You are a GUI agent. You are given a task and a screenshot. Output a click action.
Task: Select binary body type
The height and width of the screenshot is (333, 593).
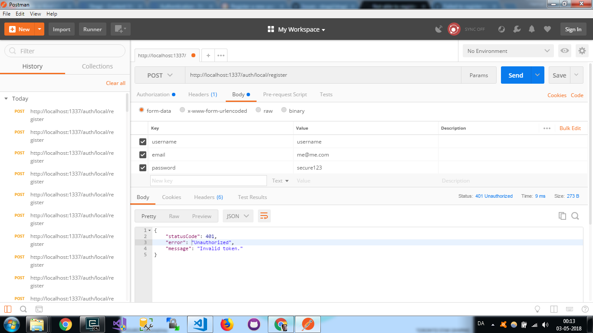click(284, 110)
